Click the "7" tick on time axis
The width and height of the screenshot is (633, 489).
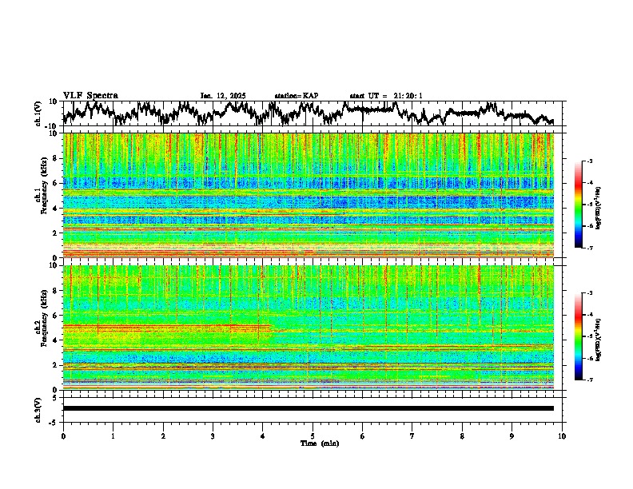412,436
